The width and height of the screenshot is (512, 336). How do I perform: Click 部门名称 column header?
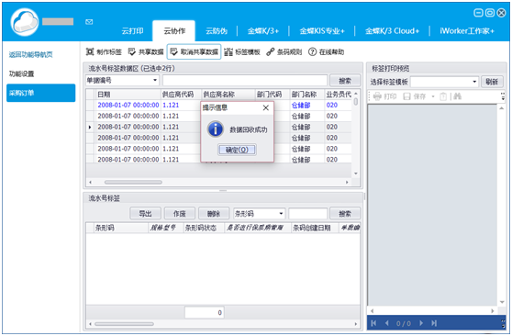(307, 95)
